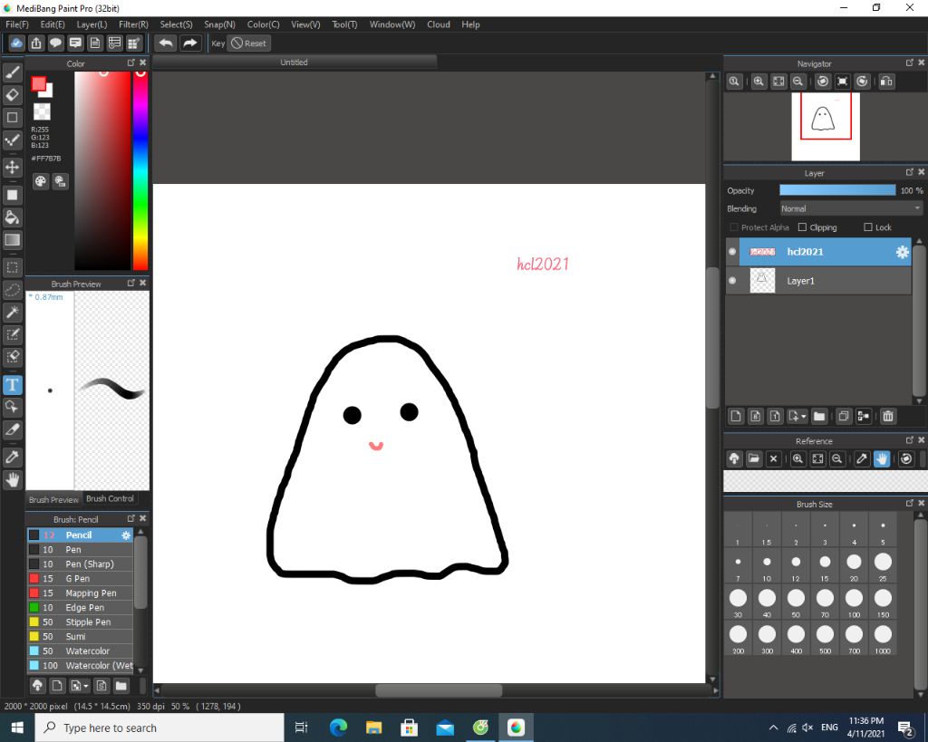Choose the Mapping Pen brush
This screenshot has height=742, width=928.
coord(80,593)
